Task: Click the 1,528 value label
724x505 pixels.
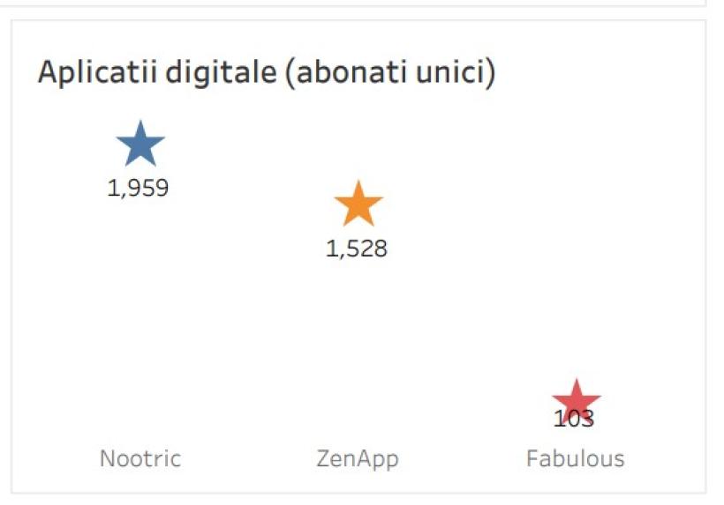Action: pyautogui.click(x=357, y=249)
